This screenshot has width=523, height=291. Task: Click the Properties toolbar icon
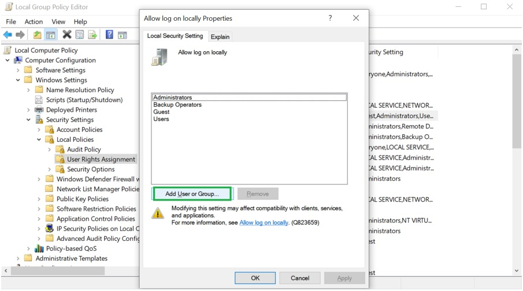[x=80, y=35]
